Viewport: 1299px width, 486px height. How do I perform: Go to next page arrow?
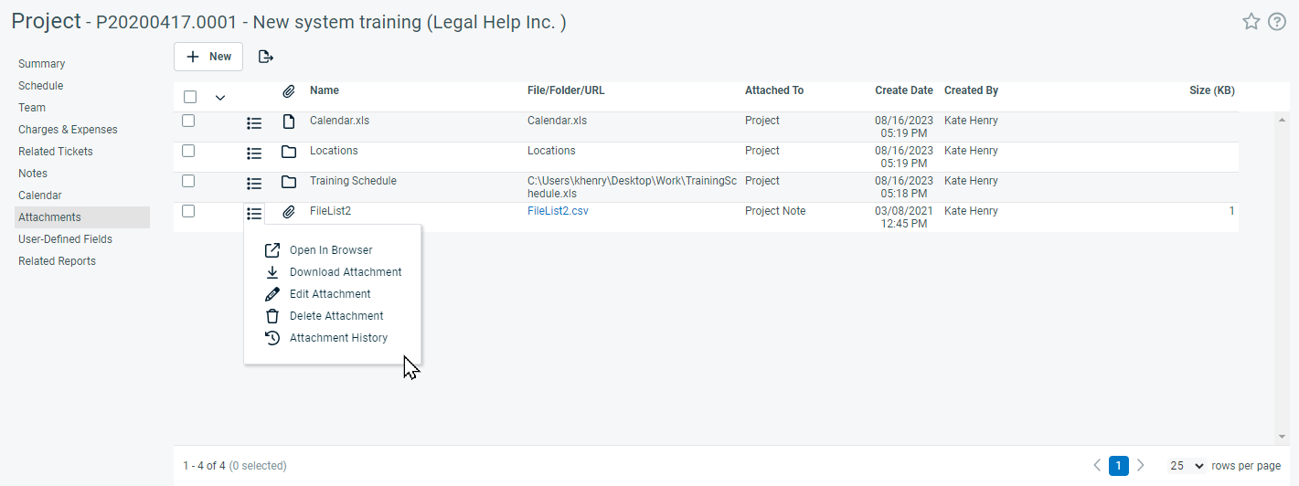tap(1140, 466)
